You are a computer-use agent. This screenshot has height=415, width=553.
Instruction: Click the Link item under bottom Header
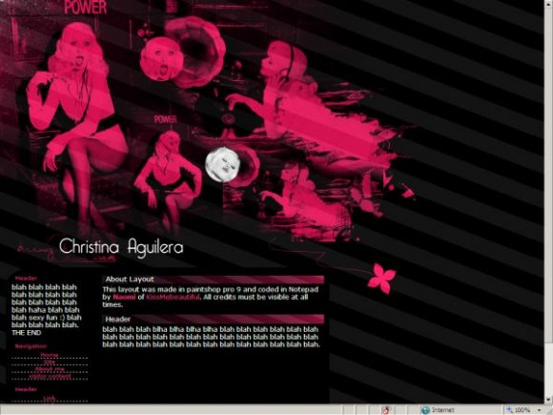point(50,398)
